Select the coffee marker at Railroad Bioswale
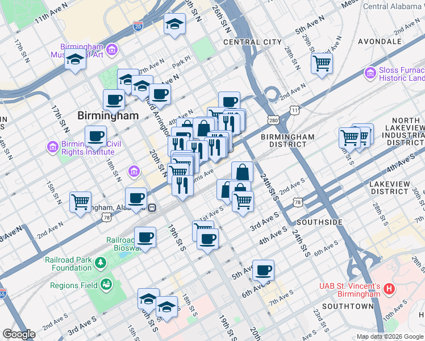This screenshot has width=425, height=341. (145, 238)
